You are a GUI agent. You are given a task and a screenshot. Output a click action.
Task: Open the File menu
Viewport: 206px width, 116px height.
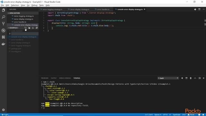click(2, 5)
